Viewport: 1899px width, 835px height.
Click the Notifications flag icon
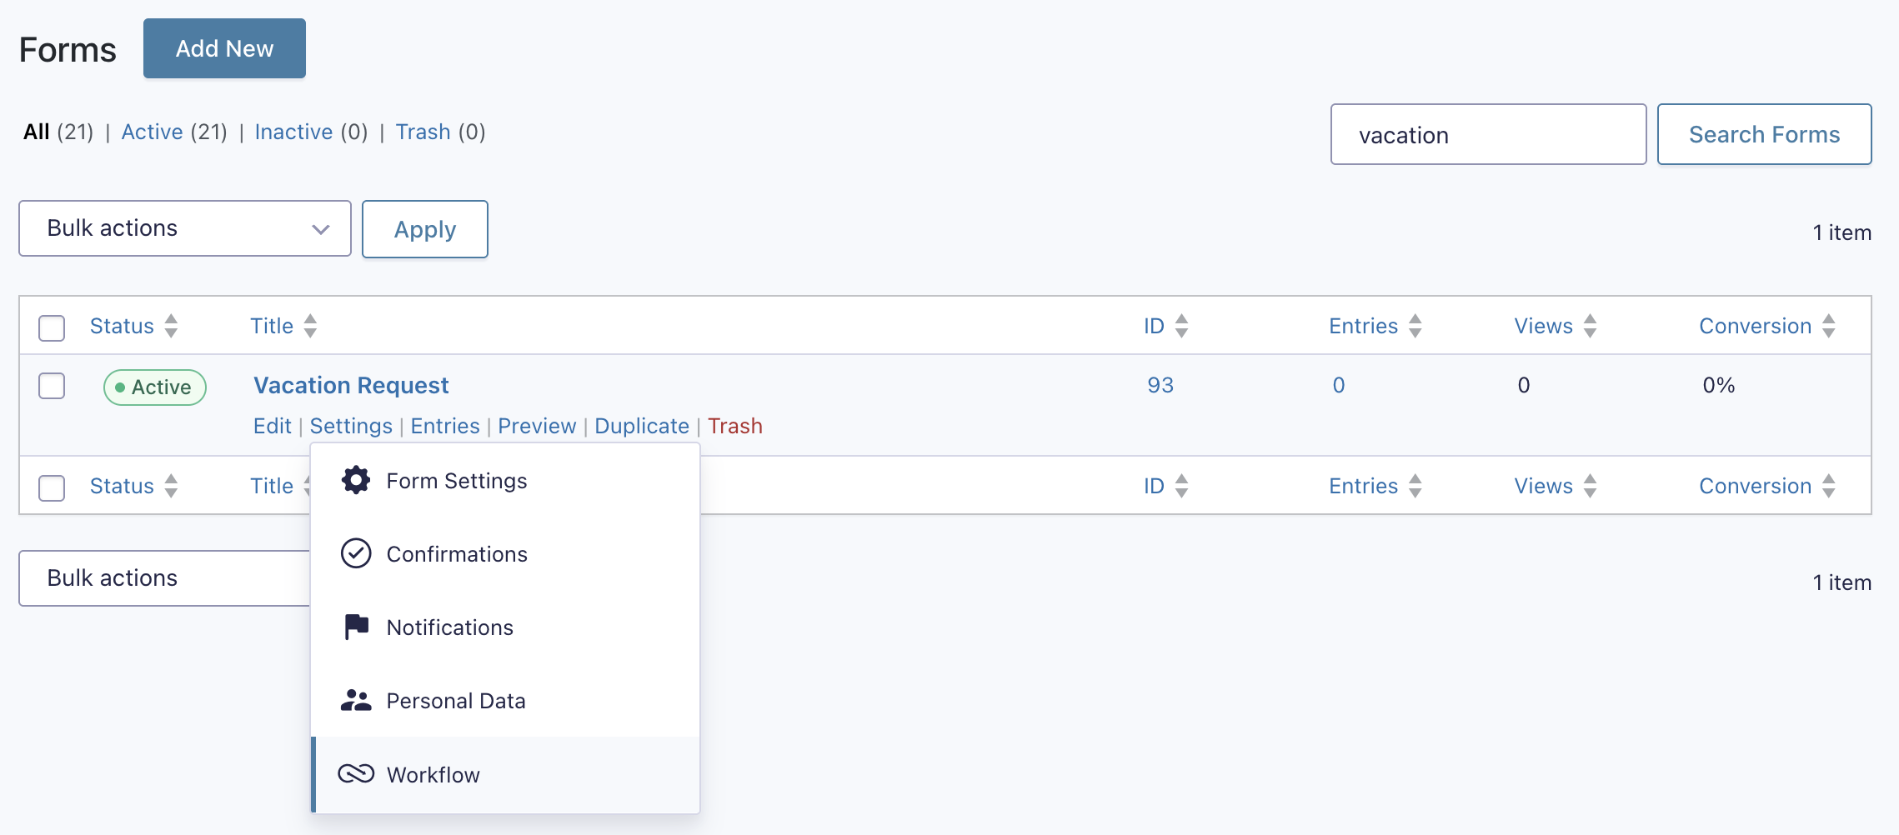[356, 627]
